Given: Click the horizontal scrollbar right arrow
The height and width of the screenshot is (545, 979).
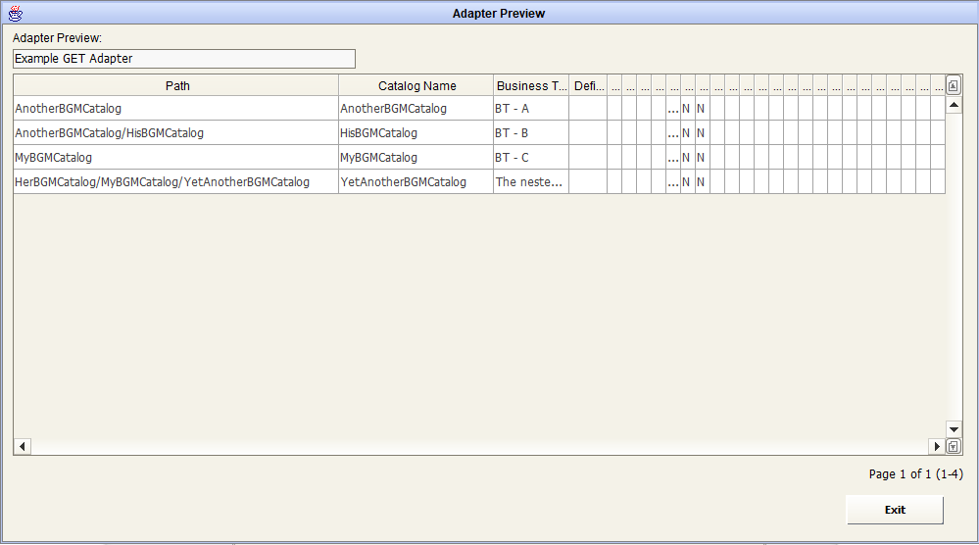Looking at the screenshot, I should [937, 446].
